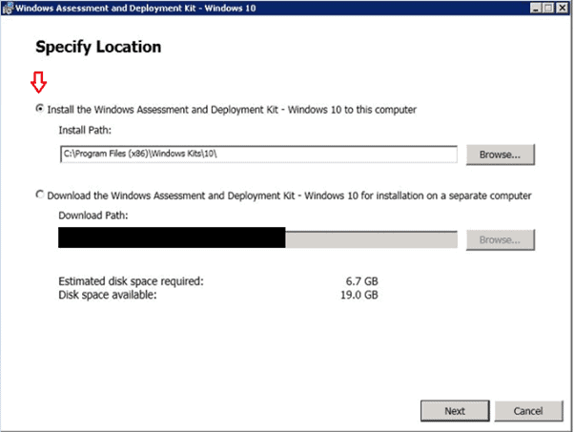Click the Disk space available label

click(108, 295)
